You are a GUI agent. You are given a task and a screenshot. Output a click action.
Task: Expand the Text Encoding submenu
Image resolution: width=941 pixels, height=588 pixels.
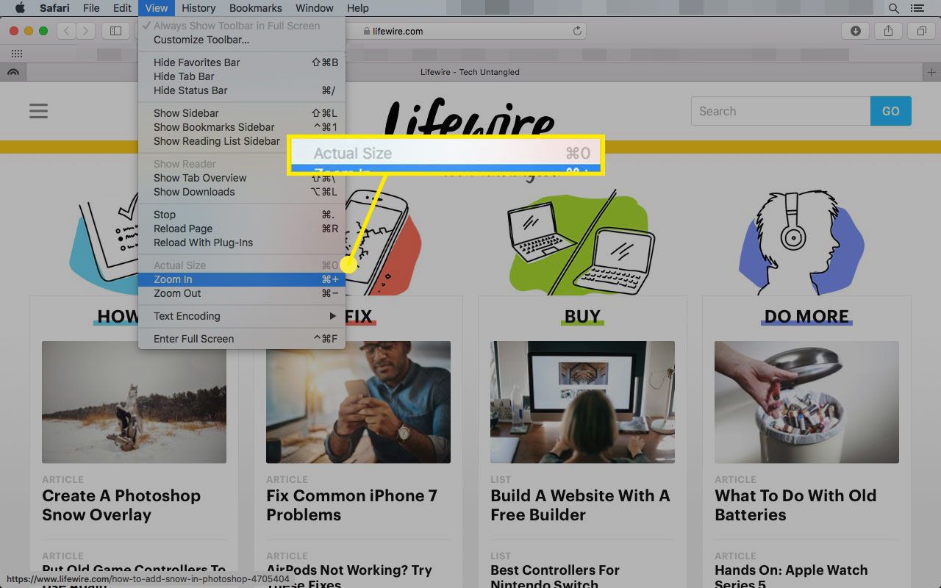[x=242, y=316]
